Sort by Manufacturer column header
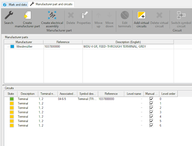The width and height of the screenshot is (192, 146). 24,42
